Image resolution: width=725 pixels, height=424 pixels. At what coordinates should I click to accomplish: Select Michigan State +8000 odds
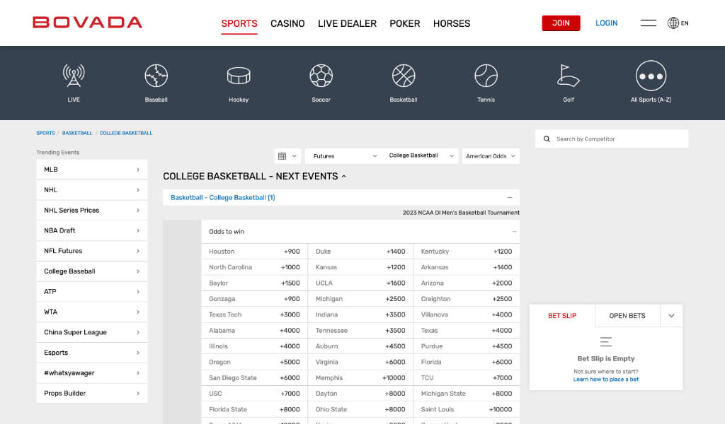(466, 394)
